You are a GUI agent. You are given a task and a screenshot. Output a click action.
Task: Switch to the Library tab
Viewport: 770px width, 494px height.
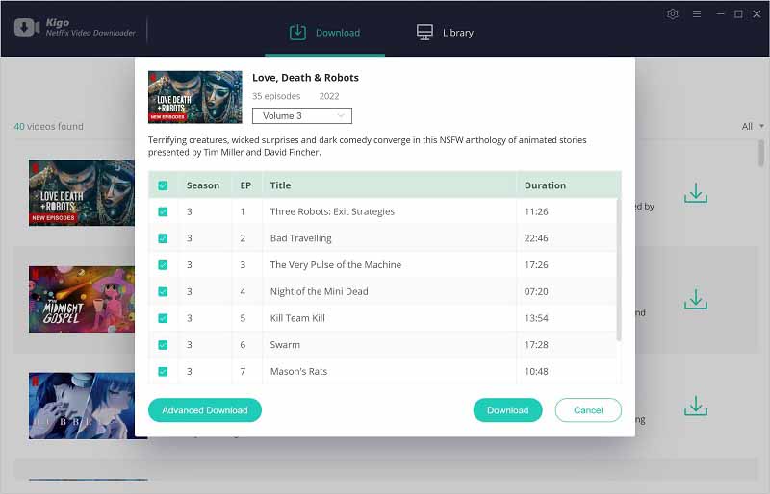[x=445, y=33]
